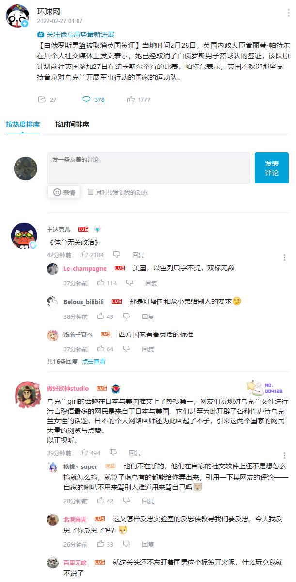Screen dimensions: 296x582
Task: Like 做好欧神studio's comment with 494 likes
Action: point(84,452)
